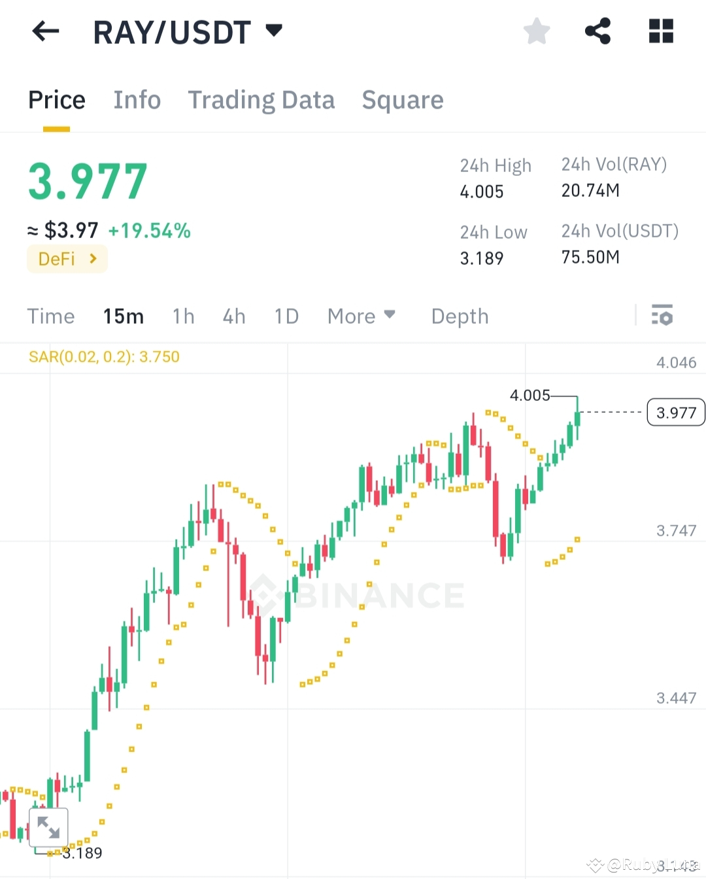The image size is (706, 879).
Task: Open the More timeframe dropdown
Action: [361, 316]
